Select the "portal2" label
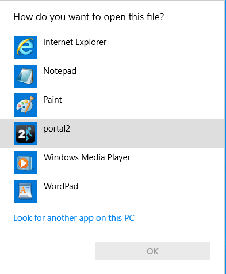Viewport: 226px width, 274px height. click(x=56, y=129)
